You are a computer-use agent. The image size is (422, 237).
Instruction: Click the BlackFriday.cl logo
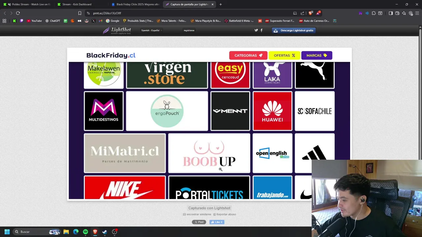[111, 55]
